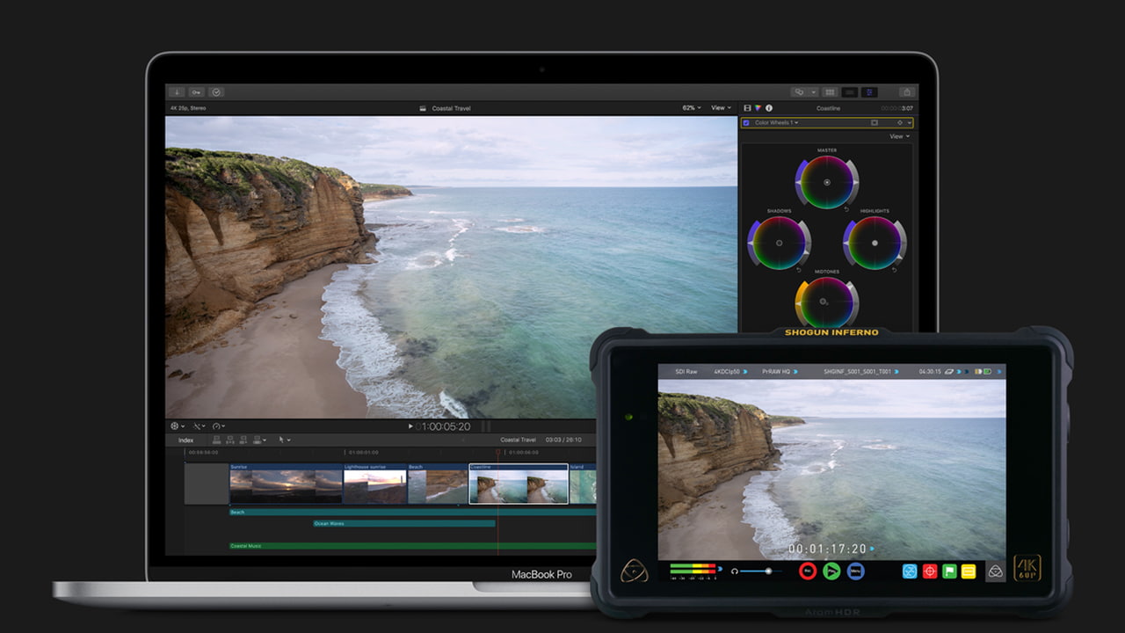Image resolution: width=1125 pixels, height=633 pixels.
Task: Click the red playhead marker on ruler
Action: pyautogui.click(x=498, y=453)
